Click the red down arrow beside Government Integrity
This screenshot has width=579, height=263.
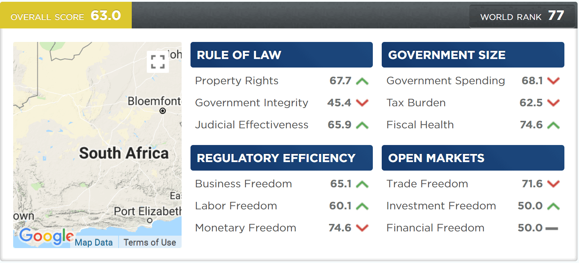[362, 103]
